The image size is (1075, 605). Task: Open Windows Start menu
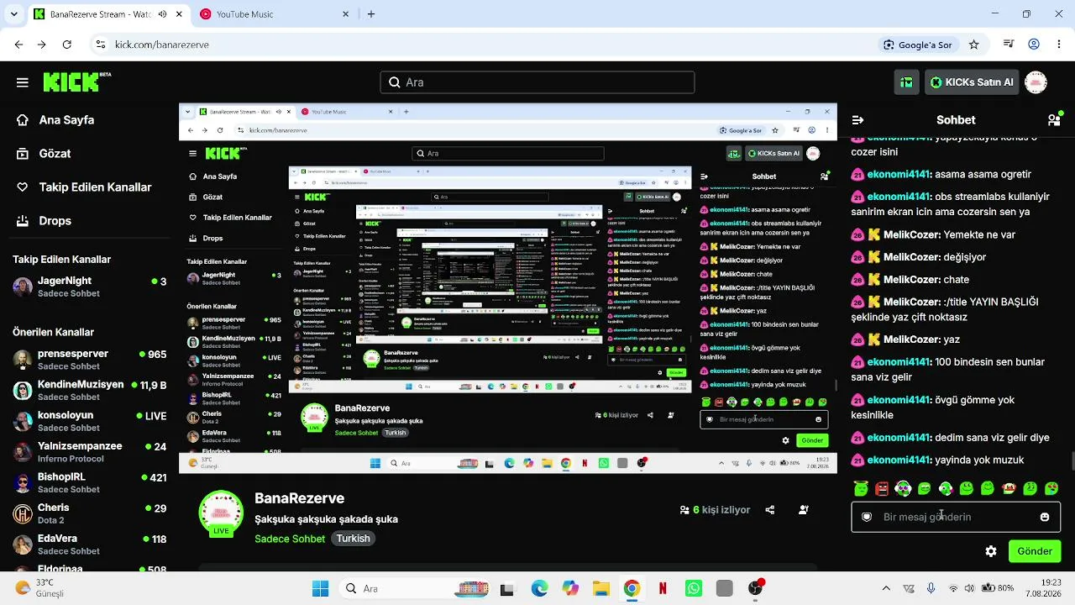click(x=320, y=588)
